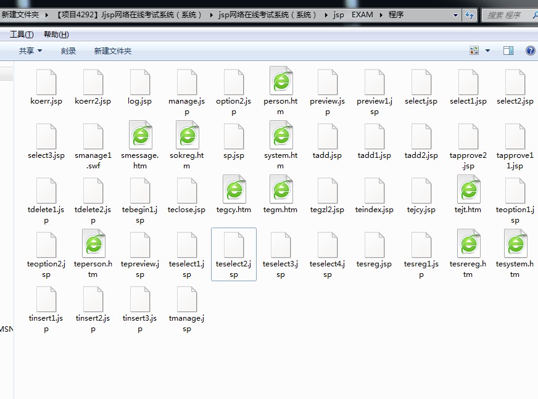Select the tegcy.htm browser file icon
Screen dimensions: 538x399
click(234, 189)
